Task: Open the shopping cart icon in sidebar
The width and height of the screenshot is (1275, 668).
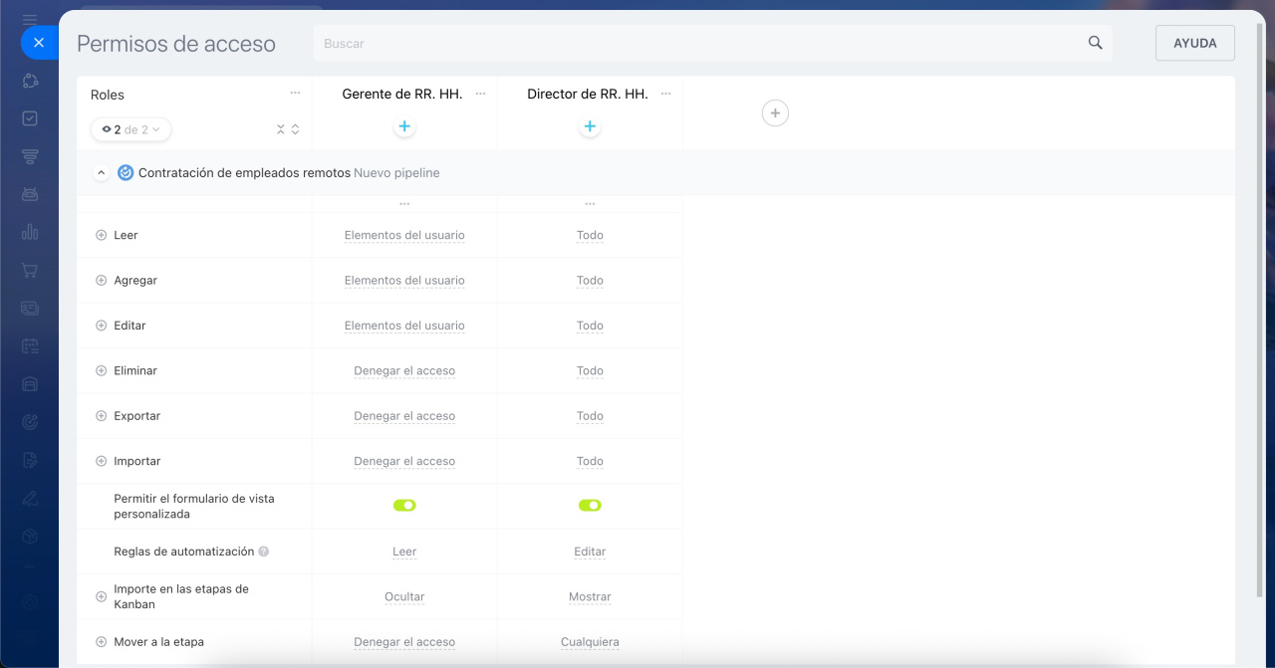Action: point(30,270)
